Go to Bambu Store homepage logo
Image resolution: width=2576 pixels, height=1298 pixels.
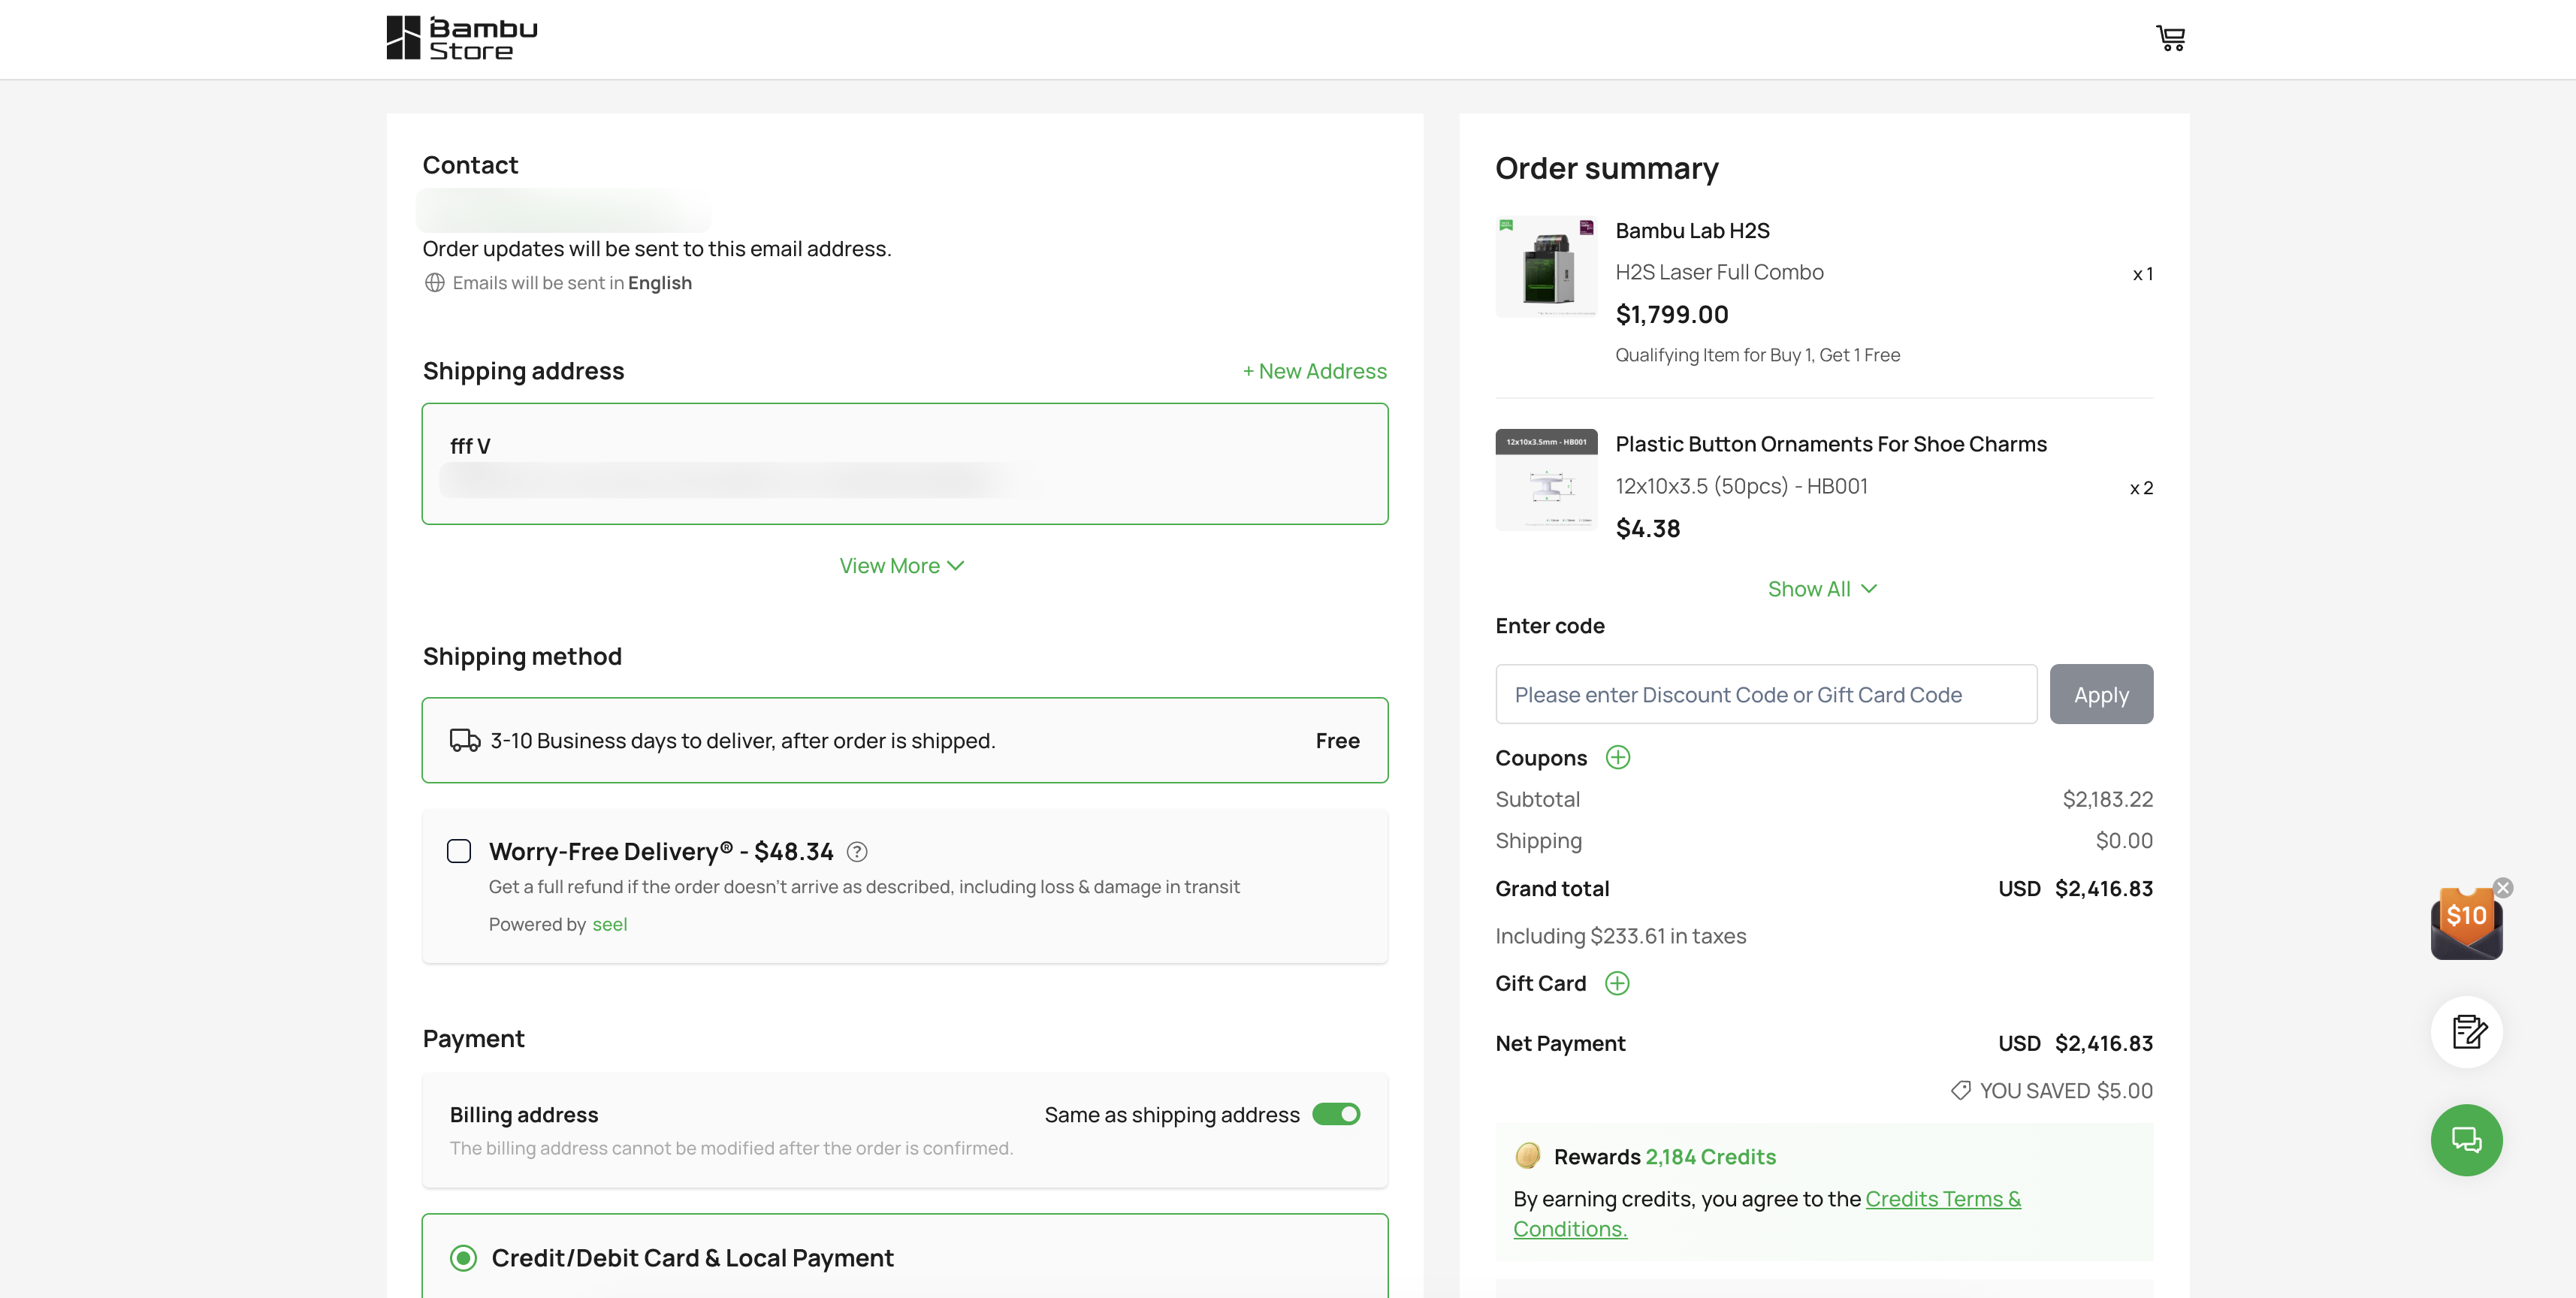coord(462,38)
